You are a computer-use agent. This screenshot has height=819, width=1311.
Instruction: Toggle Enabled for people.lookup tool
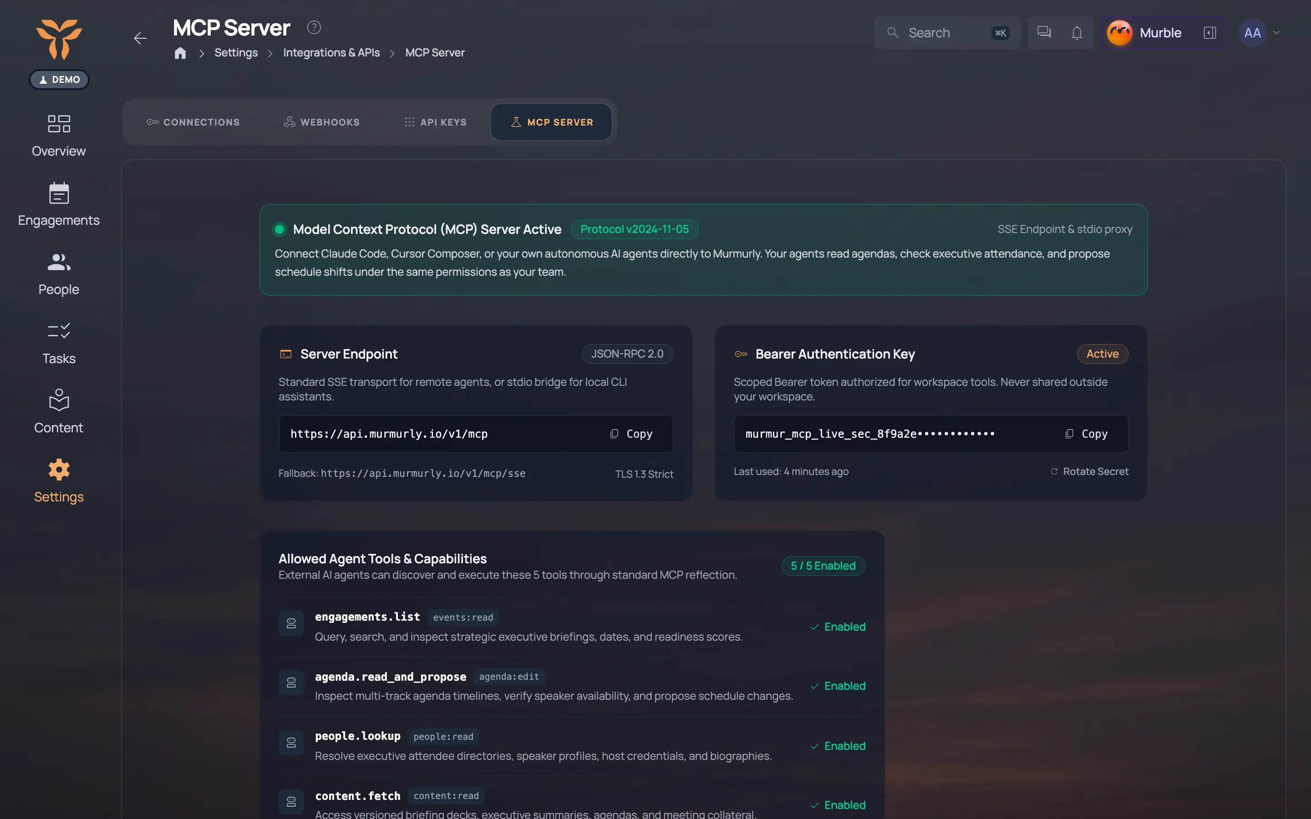838,746
